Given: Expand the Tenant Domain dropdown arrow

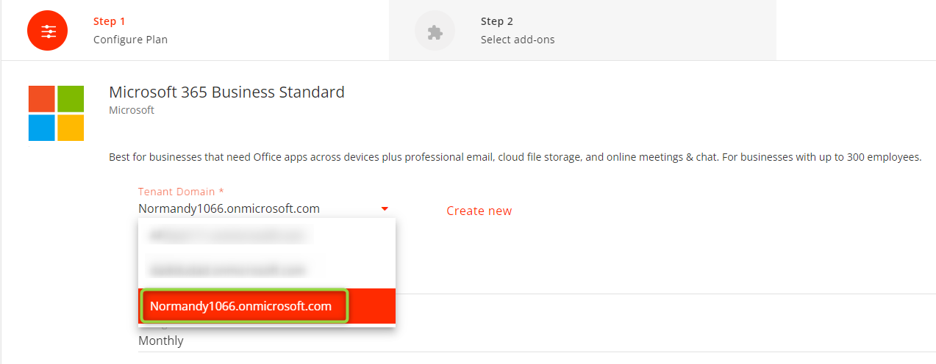Looking at the screenshot, I should coord(385,209).
